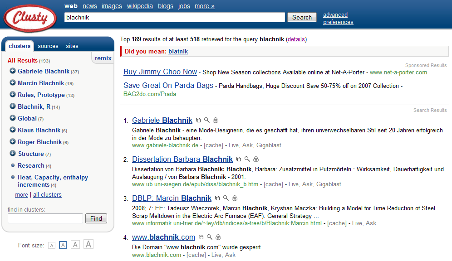This screenshot has height=261, width=452.
Task: Open the wikipedia search tab
Action: [140, 6]
